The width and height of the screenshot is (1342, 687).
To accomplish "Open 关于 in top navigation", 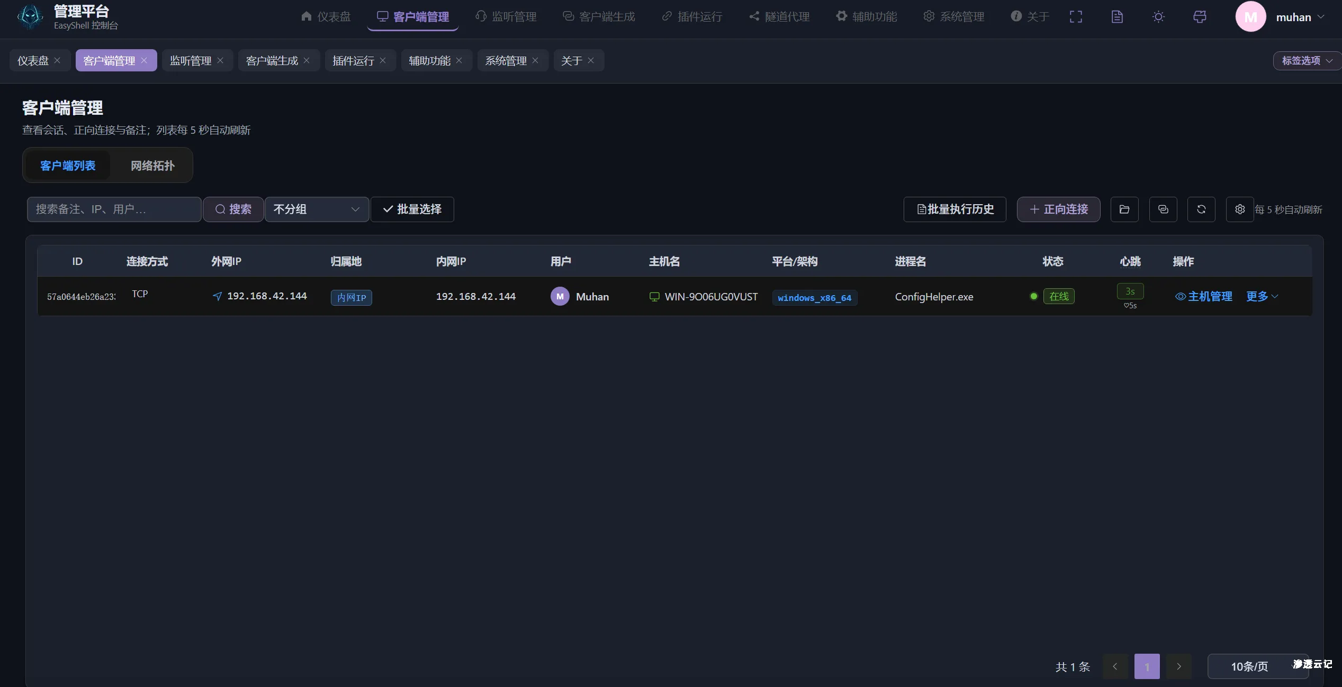I will tap(1030, 17).
